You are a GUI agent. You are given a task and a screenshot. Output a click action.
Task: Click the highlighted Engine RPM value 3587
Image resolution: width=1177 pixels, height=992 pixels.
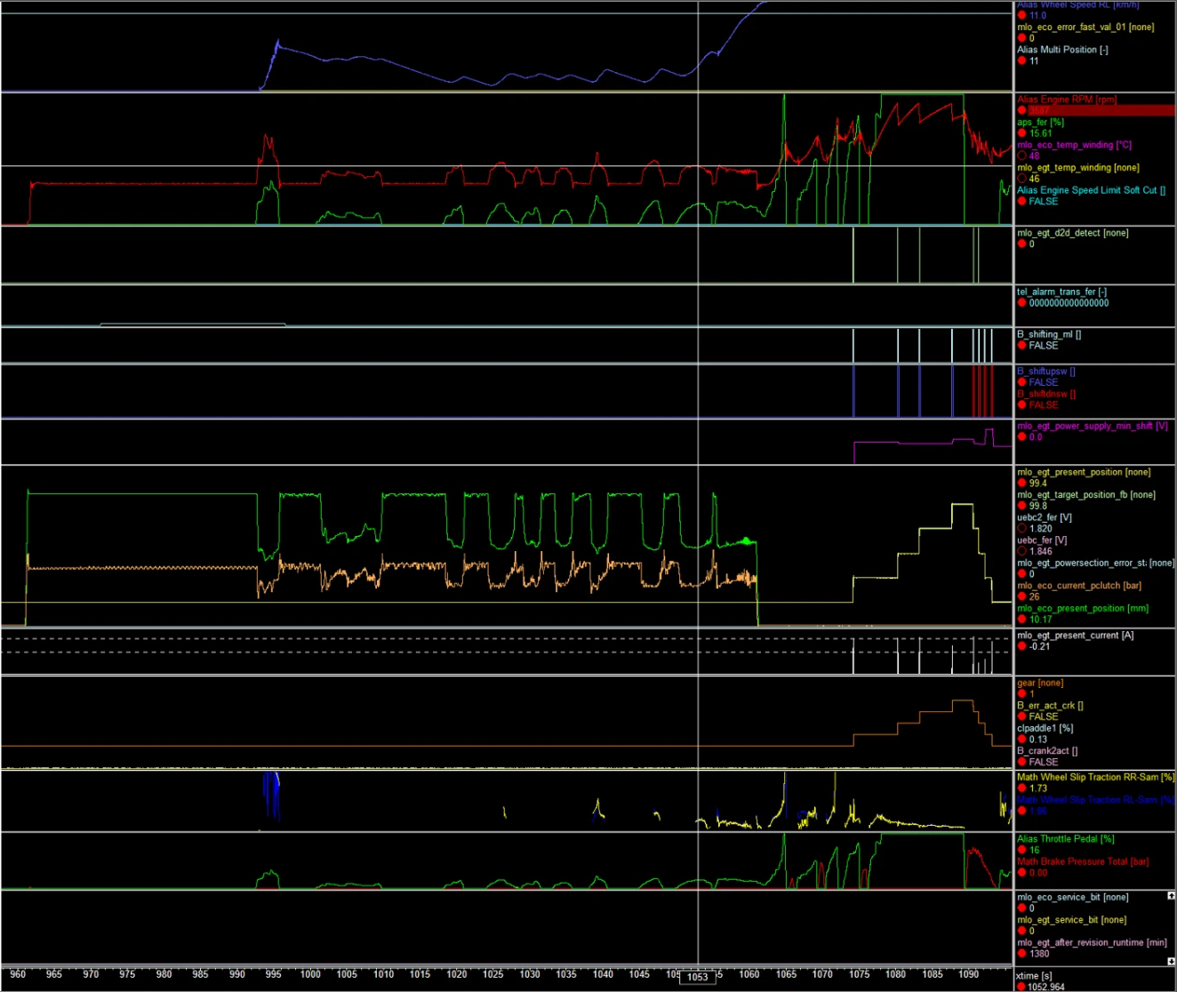[x=1038, y=111]
